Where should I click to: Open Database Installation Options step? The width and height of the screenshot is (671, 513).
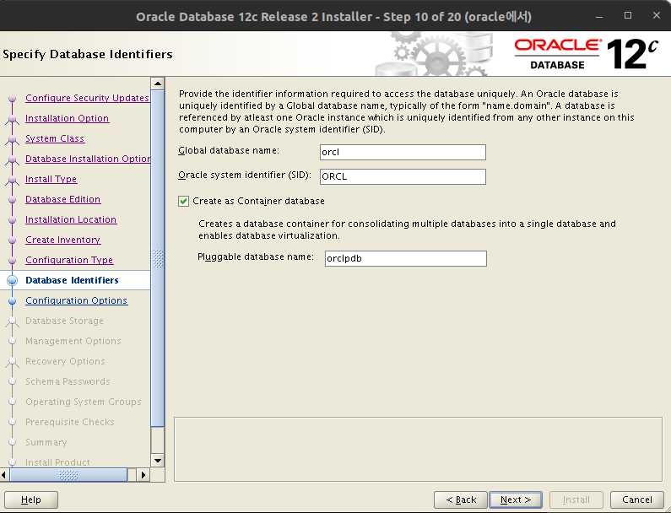click(x=88, y=159)
